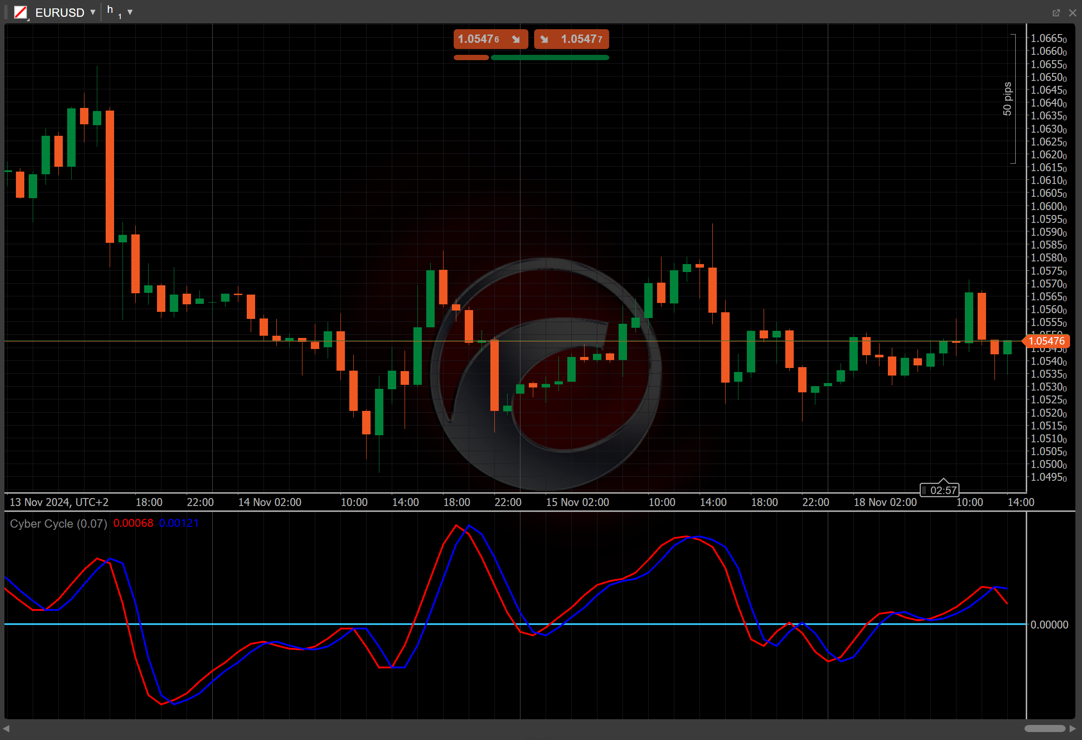
Task: Open the h1 timeframe dropdown arrow
Action: click(130, 12)
